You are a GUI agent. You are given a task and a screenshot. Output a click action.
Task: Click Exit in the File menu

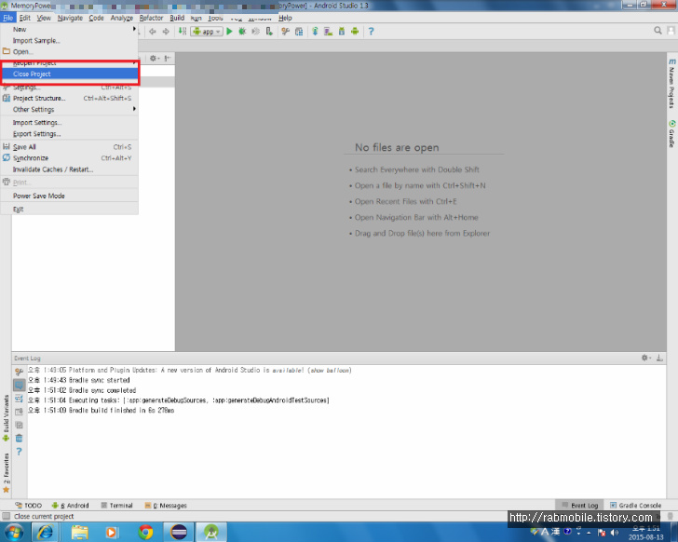69,210
